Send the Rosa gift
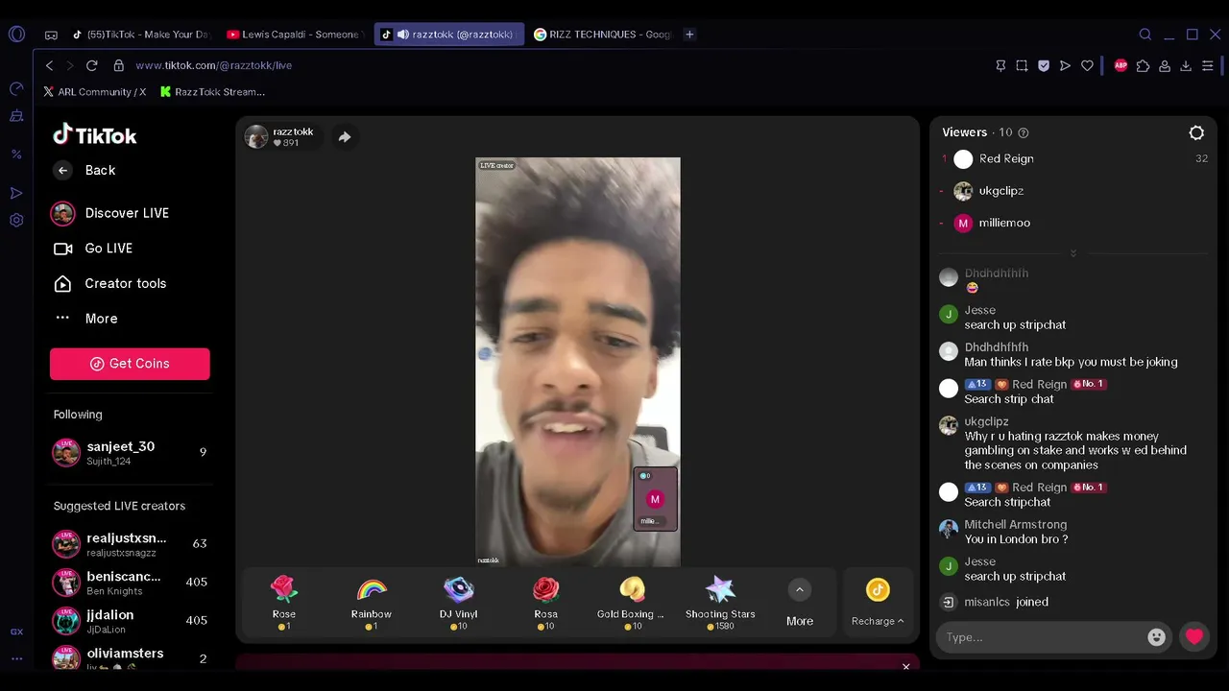 click(x=546, y=603)
